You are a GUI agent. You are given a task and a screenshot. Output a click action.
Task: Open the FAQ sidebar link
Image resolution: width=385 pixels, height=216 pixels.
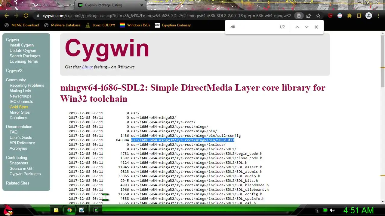point(14,132)
